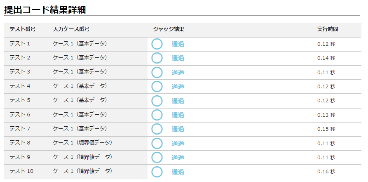This screenshot has width=368, height=182.
Task: Click ケース 1 (境界値データ) in テスト 9 row
Action: pos(82,157)
